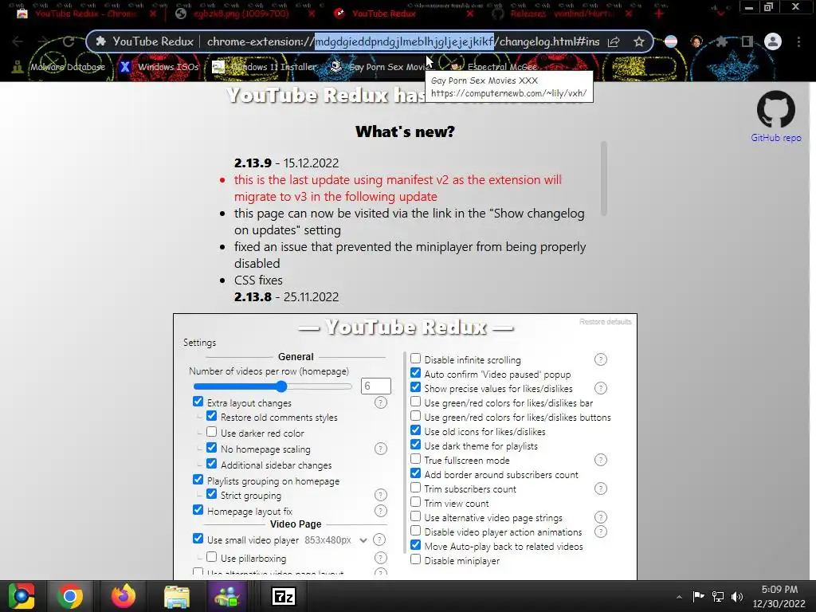The height and width of the screenshot is (612, 816).
Task: Enable Use pillarboxing checkbox
Action: pos(211,557)
